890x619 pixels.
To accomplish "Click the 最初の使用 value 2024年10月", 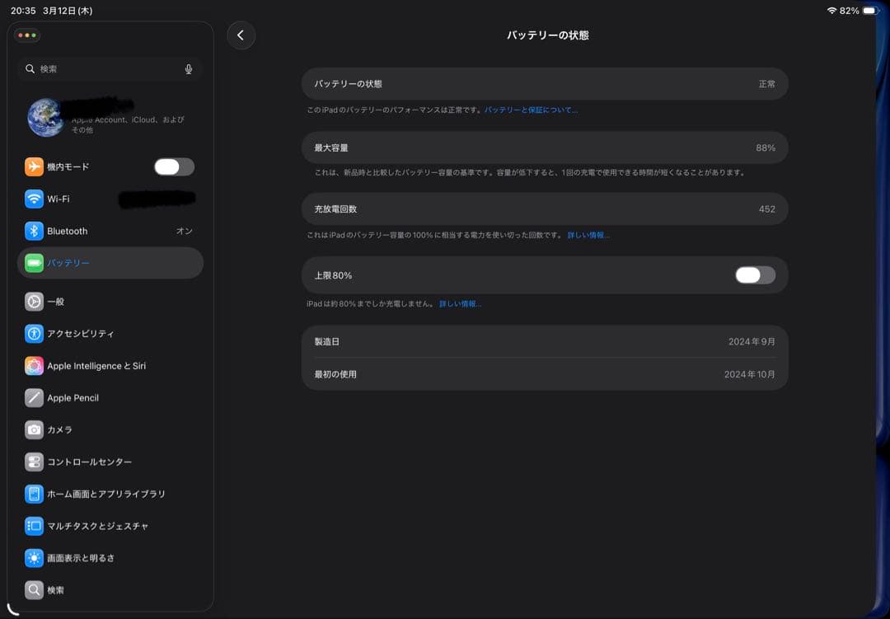I will coord(749,374).
